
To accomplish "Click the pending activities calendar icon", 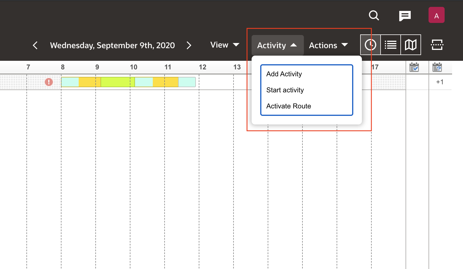I will tap(437, 67).
